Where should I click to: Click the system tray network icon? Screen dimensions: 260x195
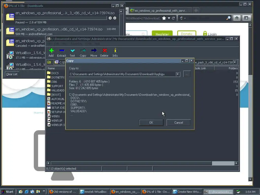pos(238,192)
